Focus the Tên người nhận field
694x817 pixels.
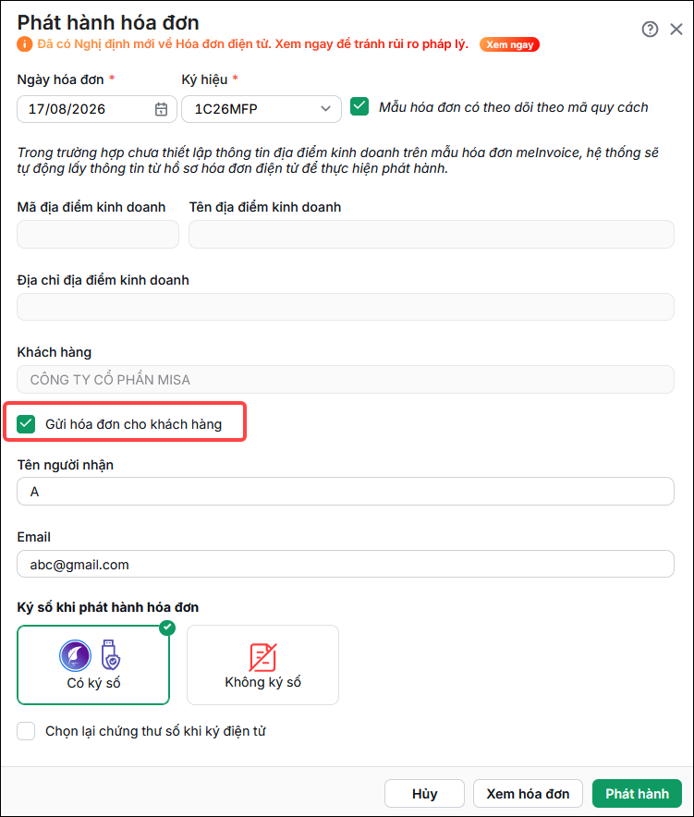(346, 492)
